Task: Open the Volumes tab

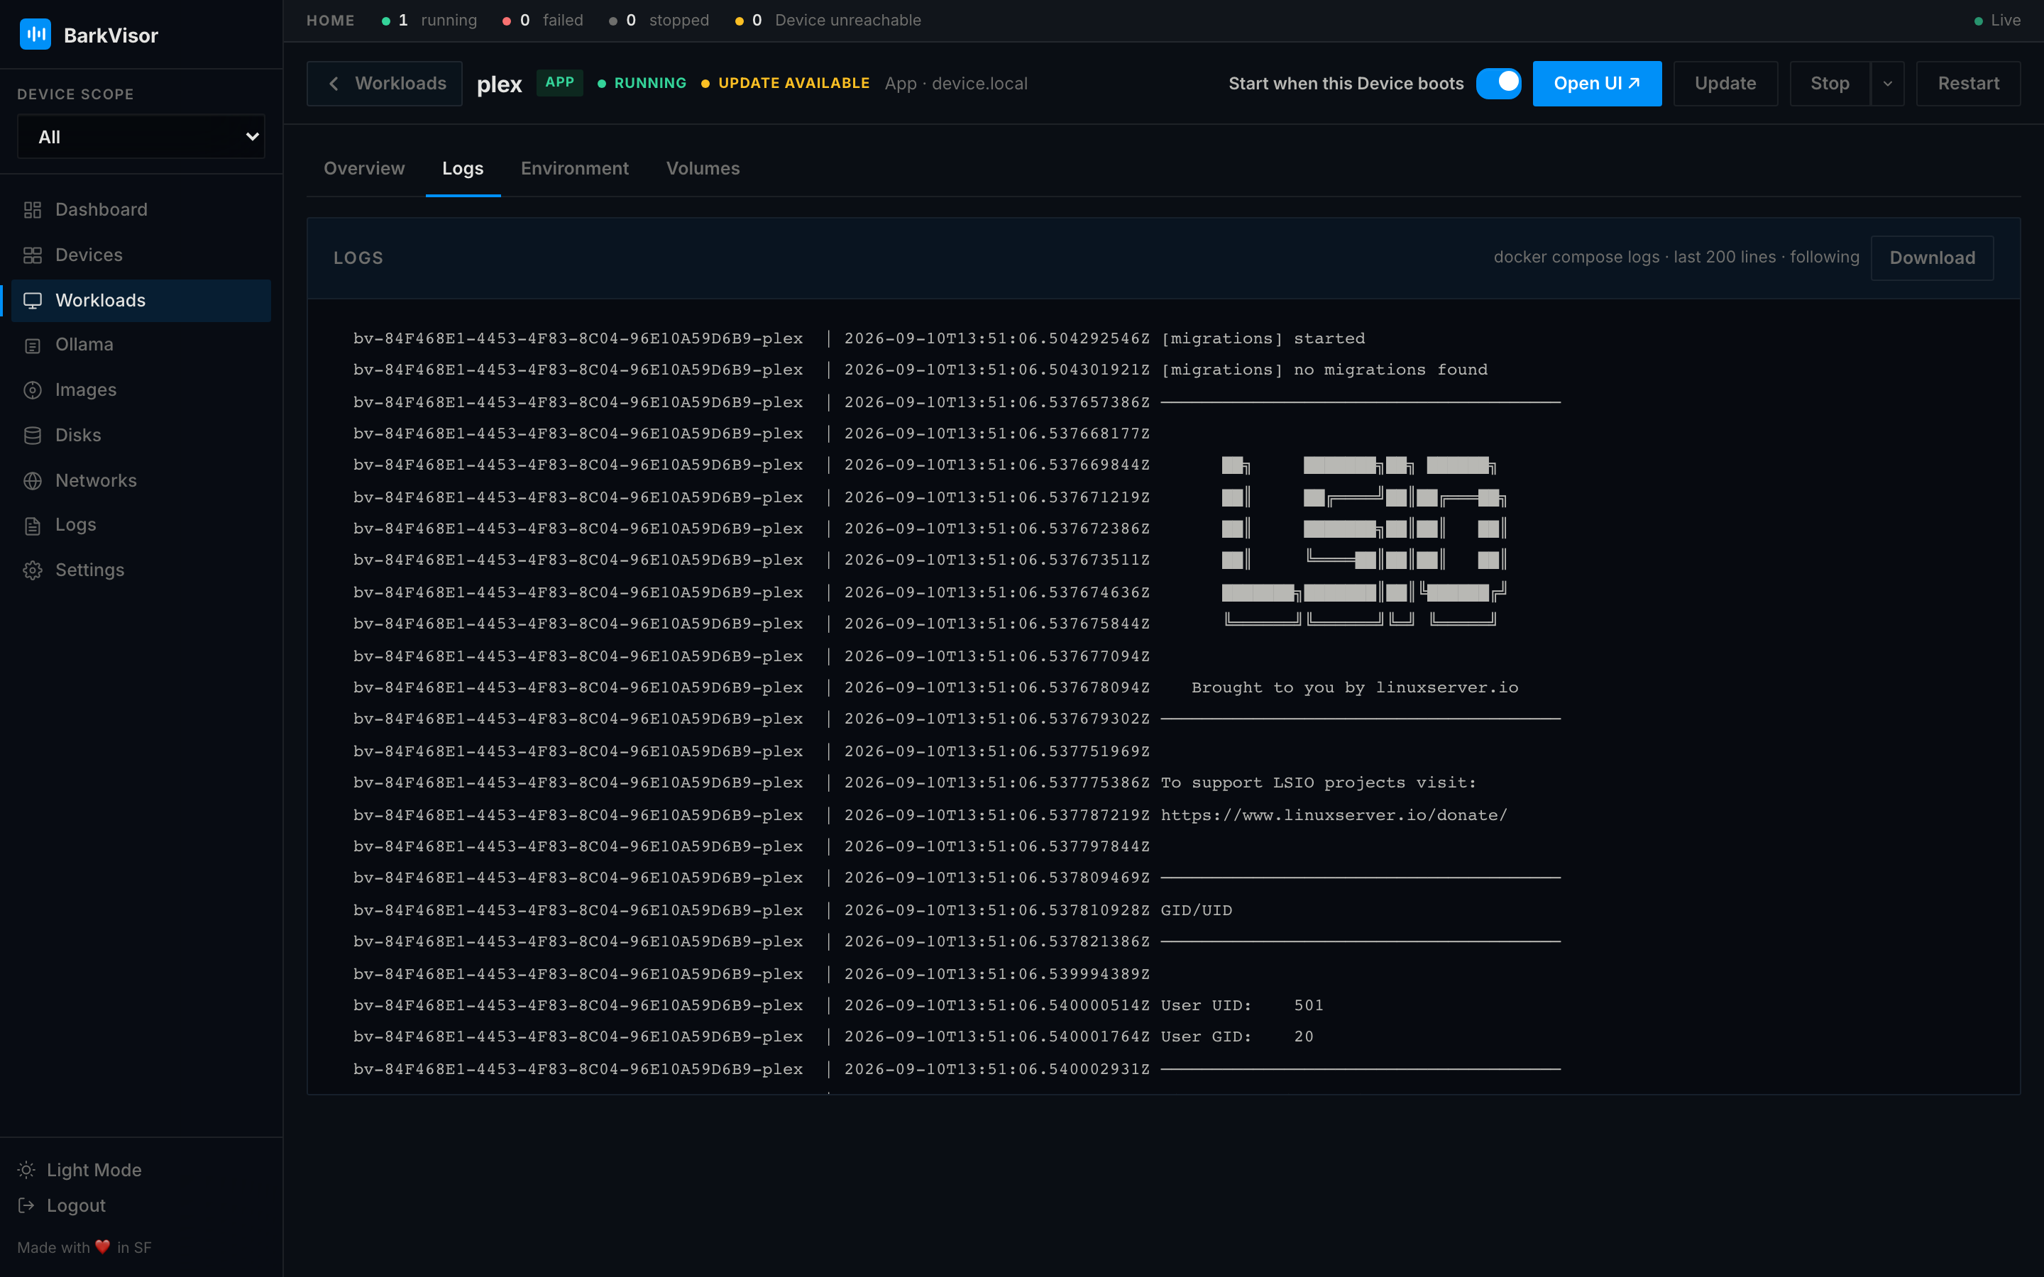Action: tap(703, 168)
